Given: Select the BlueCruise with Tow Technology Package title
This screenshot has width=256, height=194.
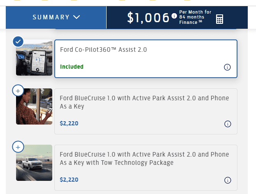Looking at the screenshot, I should [x=144, y=159].
